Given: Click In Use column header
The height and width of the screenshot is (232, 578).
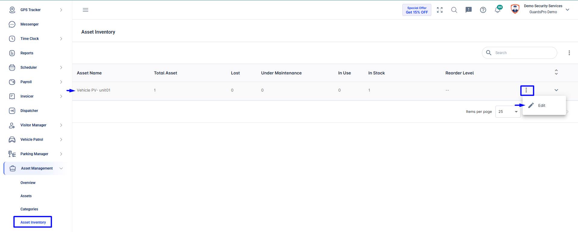Looking at the screenshot, I should [x=344, y=73].
